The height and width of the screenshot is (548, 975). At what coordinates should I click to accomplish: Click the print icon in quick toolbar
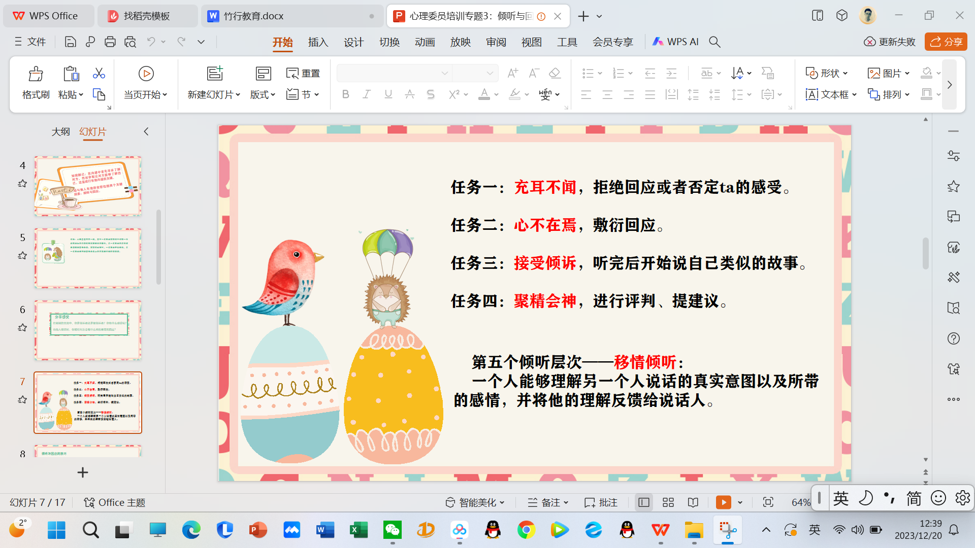click(x=110, y=42)
